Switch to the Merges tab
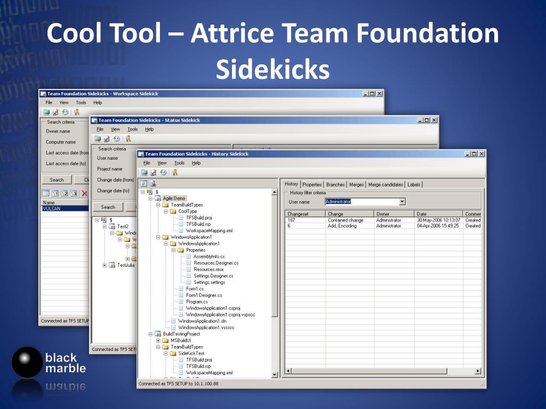 click(x=356, y=185)
